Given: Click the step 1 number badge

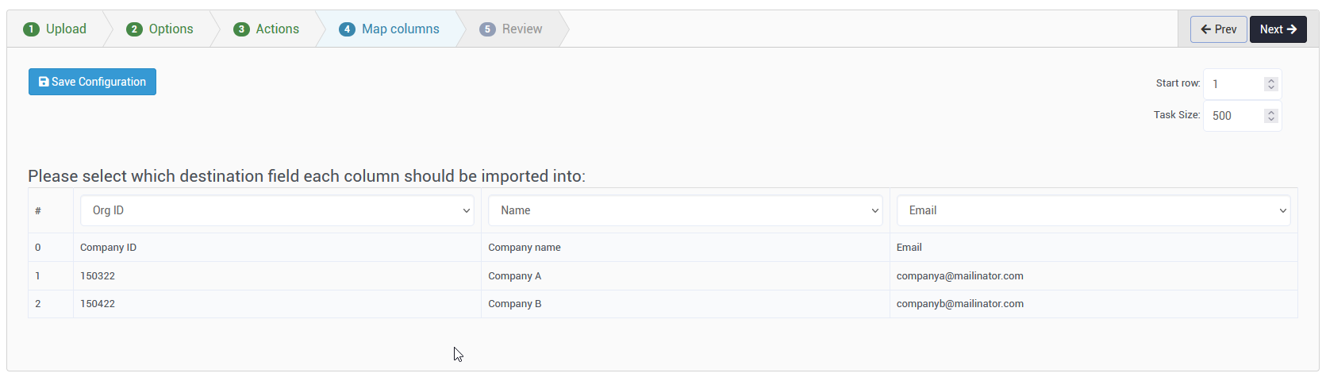Looking at the screenshot, I should pos(32,29).
